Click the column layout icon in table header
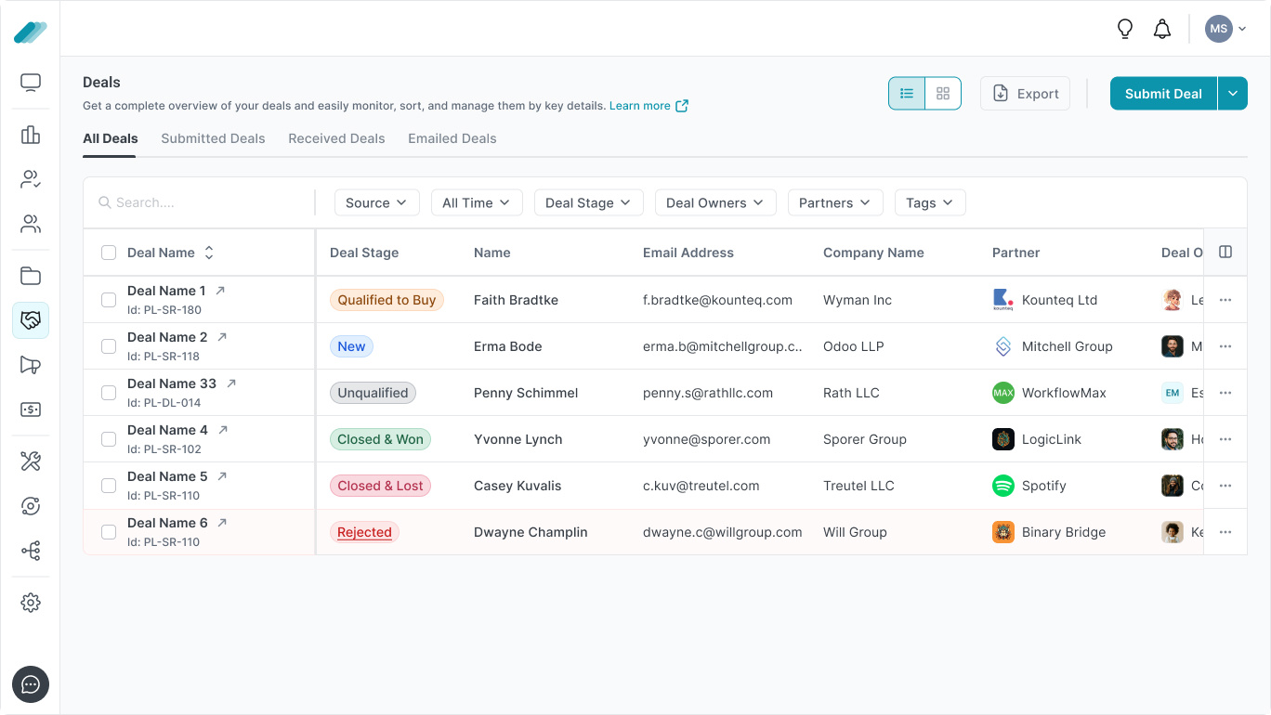The height and width of the screenshot is (715, 1271). pos(1225,253)
